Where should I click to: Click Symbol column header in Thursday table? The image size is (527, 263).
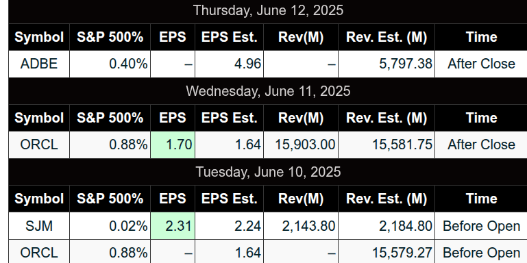click(39, 37)
